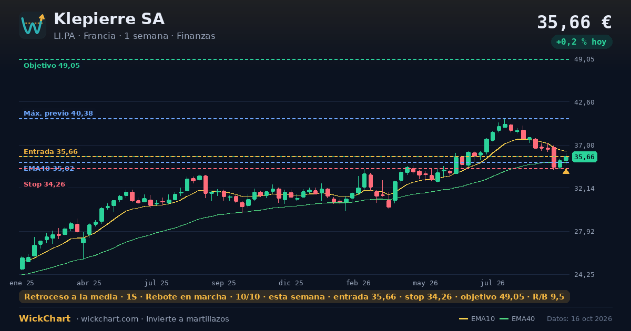This screenshot has width=631, height=331.
Task: Click the 32,14 value on the price axis
Action: (584, 188)
